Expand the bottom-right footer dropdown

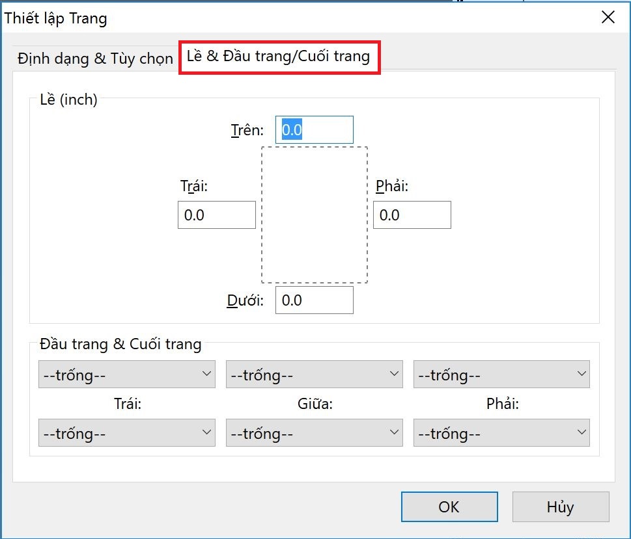click(x=501, y=433)
